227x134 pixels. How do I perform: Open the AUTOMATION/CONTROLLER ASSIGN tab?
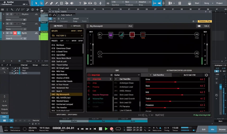[x=179, y=71]
